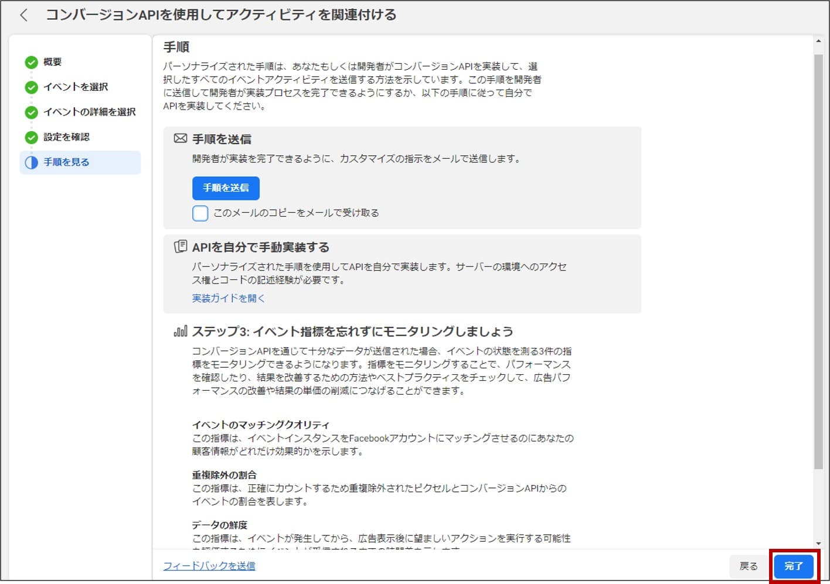Click the blue 完了 button
830x584 pixels.
[794, 566]
